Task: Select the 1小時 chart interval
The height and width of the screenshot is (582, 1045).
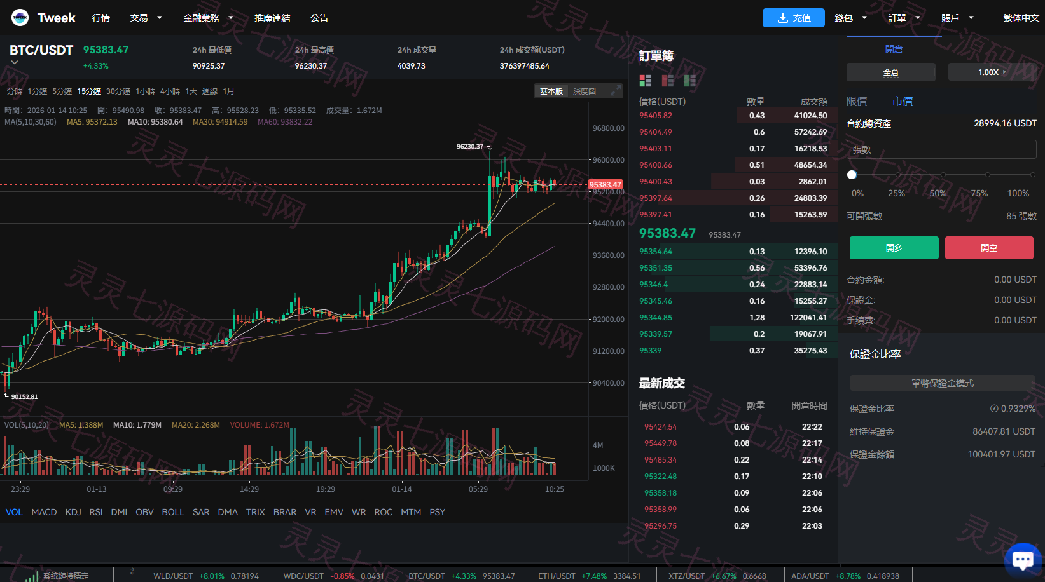Action: [145, 91]
